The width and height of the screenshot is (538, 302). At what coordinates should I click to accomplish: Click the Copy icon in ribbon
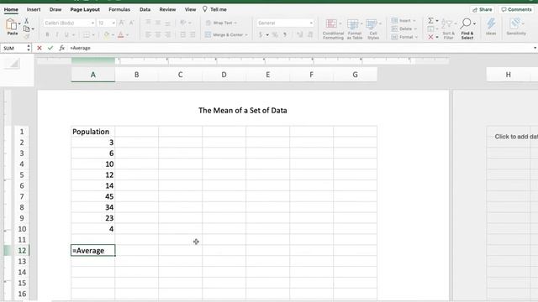[26, 29]
